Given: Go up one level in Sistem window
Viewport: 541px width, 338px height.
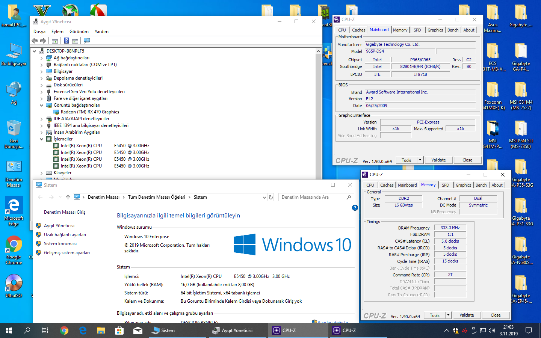Looking at the screenshot, I should (x=68, y=197).
